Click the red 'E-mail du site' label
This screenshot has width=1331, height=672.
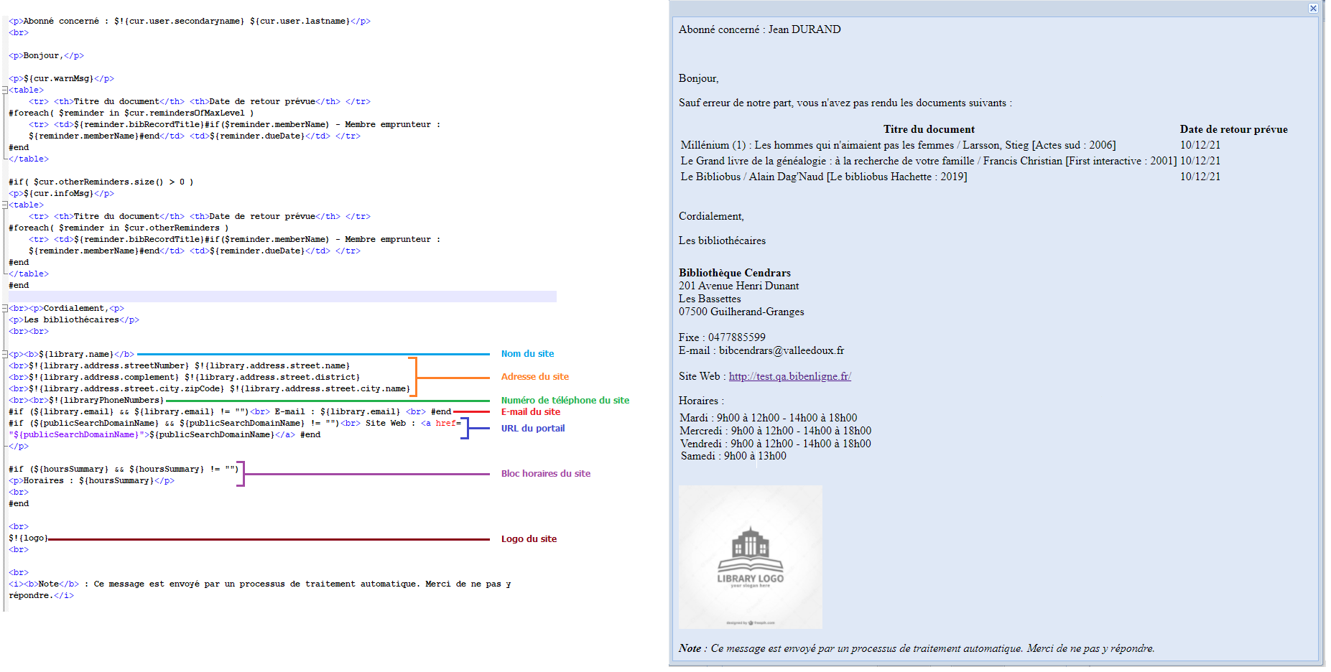[x=530, y=412]
